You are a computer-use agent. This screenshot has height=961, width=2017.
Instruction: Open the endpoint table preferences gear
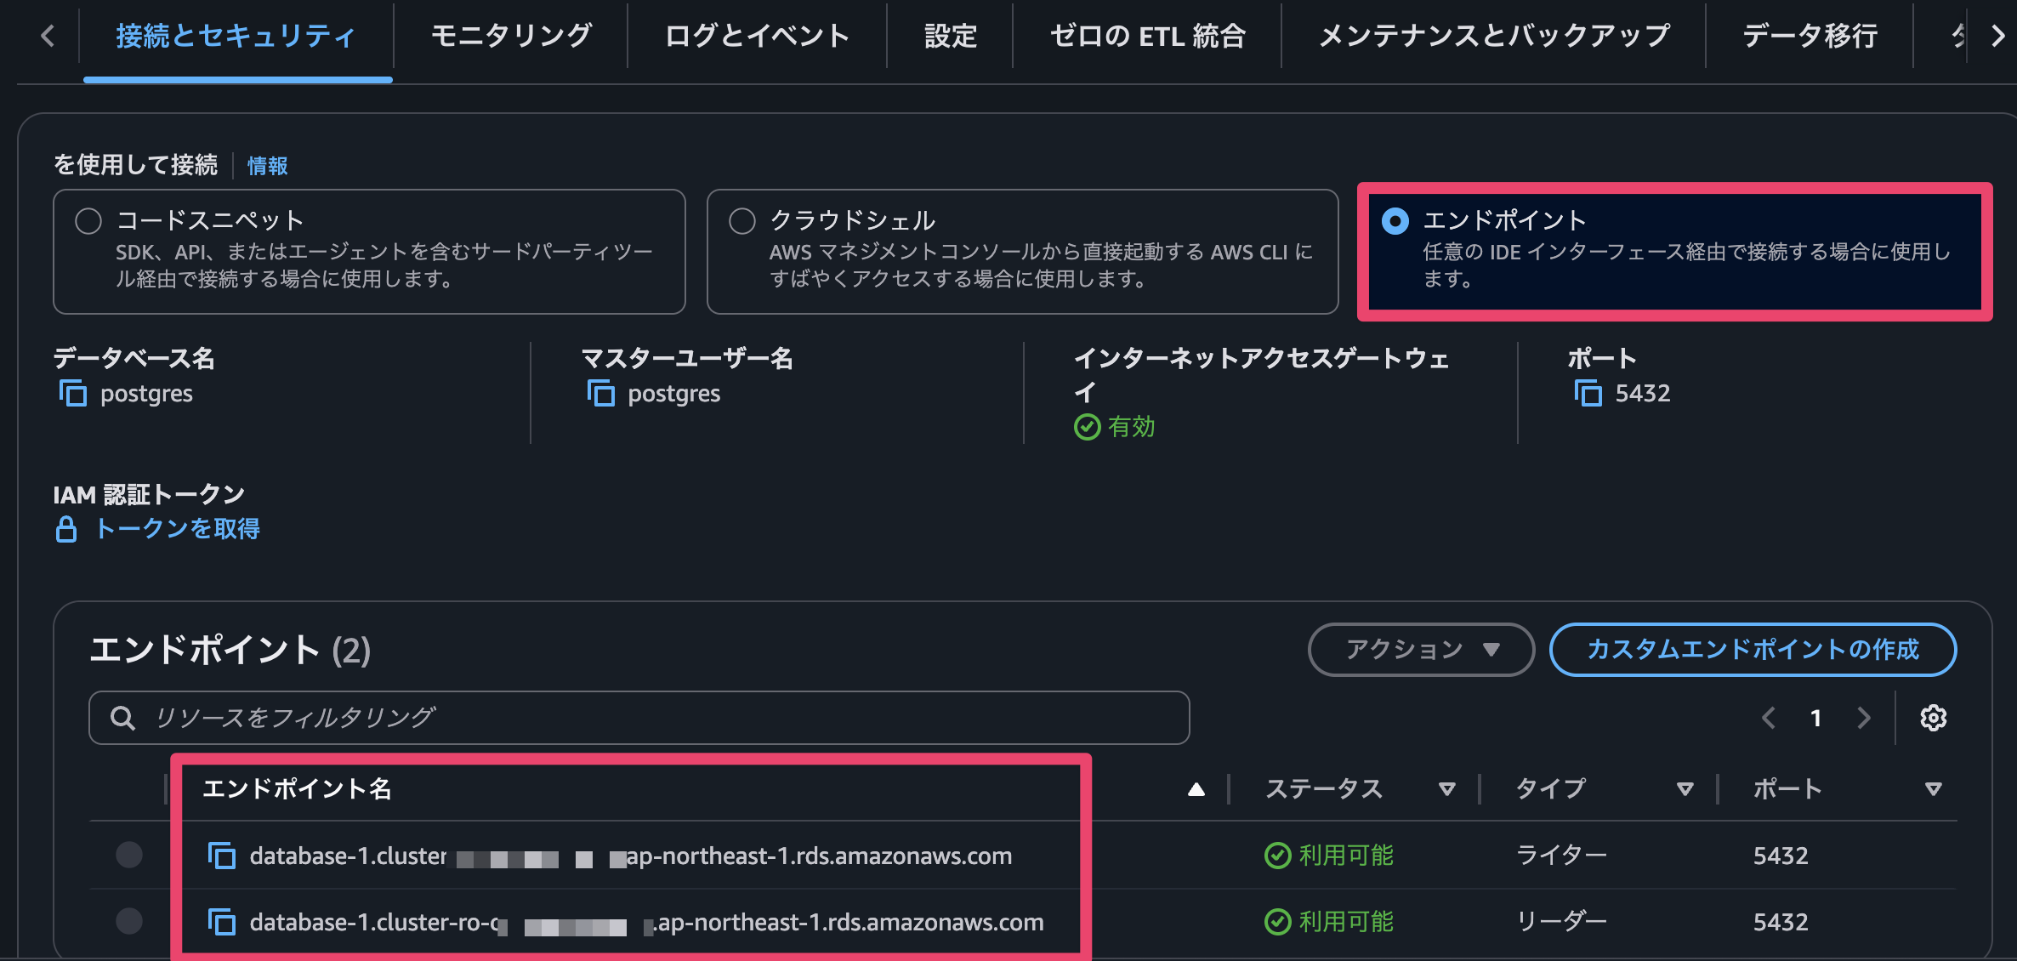coord(1934,717)
